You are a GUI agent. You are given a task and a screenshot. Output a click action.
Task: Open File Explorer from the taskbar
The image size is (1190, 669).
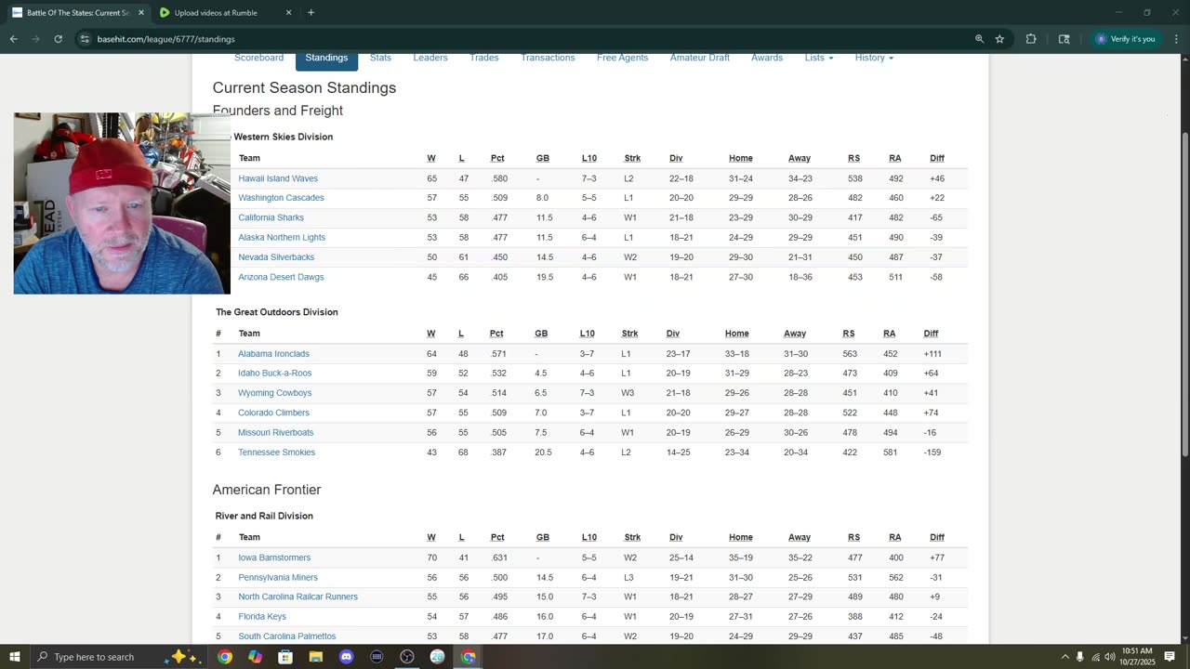click(316, 657)
